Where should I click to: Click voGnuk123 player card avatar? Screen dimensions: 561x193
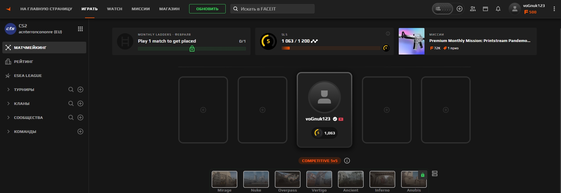pyautogui.click(x=324, y=97)
